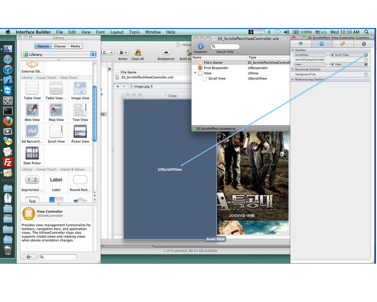
Task: Click the searchDisplayController outlet circle
Action: pos(366,60)
